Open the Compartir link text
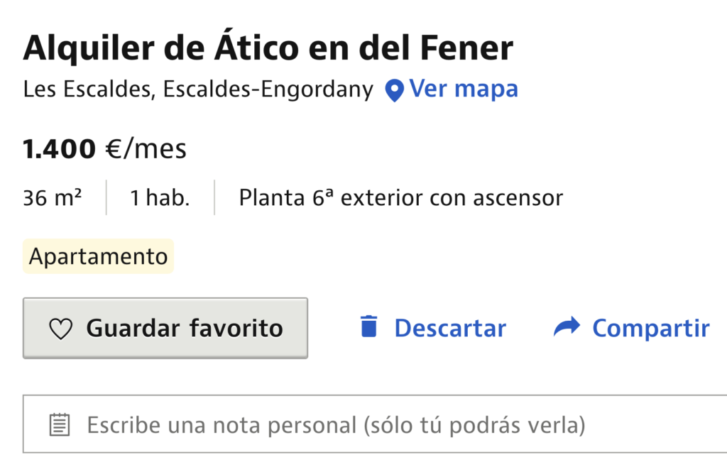The width and height of the screenshot is (727, 455). tap(651, 329)
